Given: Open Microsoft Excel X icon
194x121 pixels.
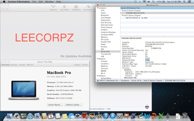Looking at the screenshot, I should click(x=161, y=116).
